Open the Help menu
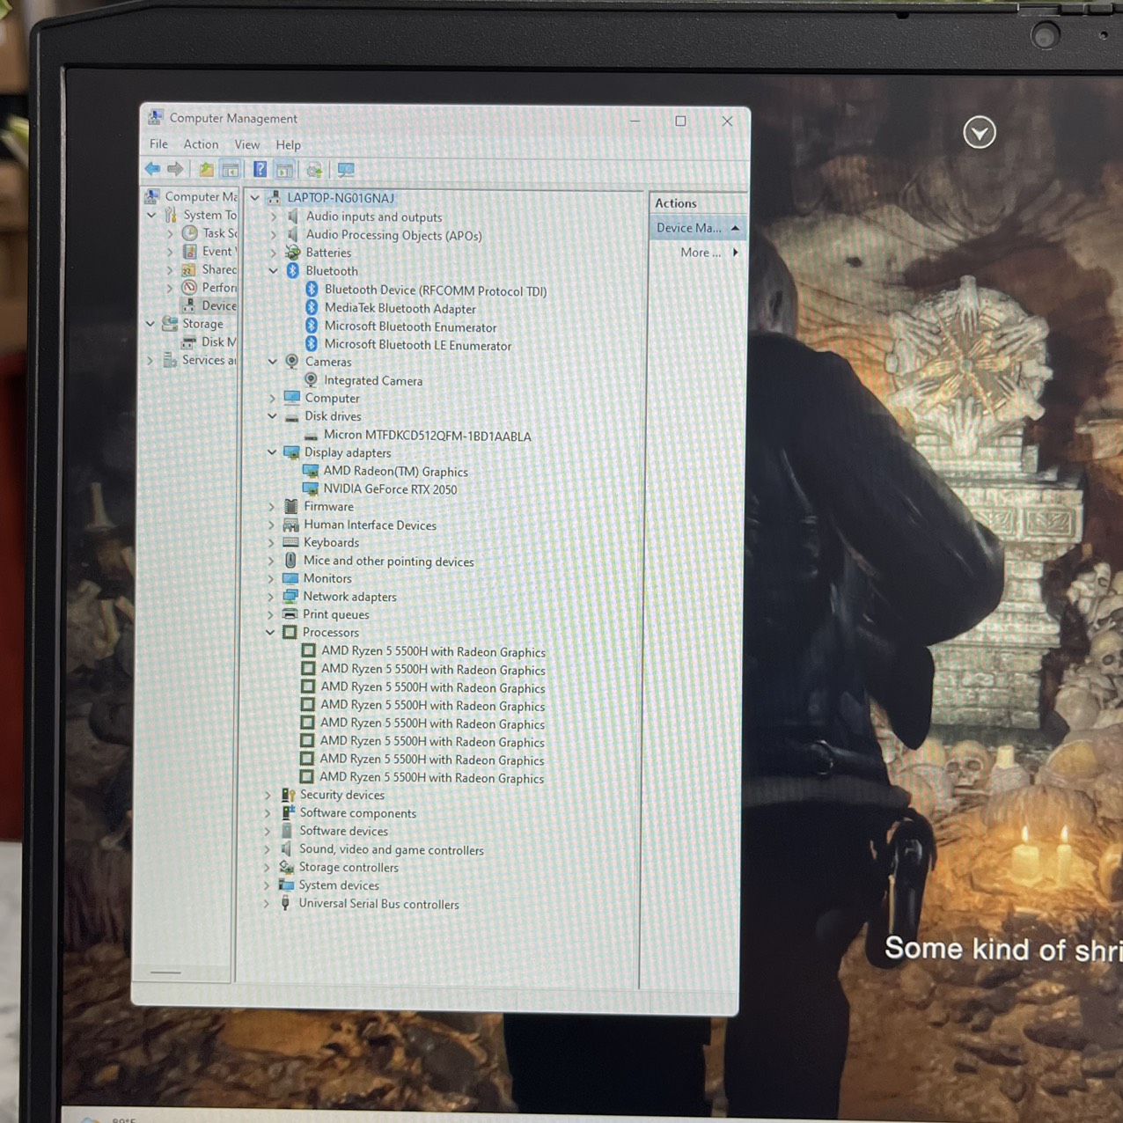 click(289, 145)
